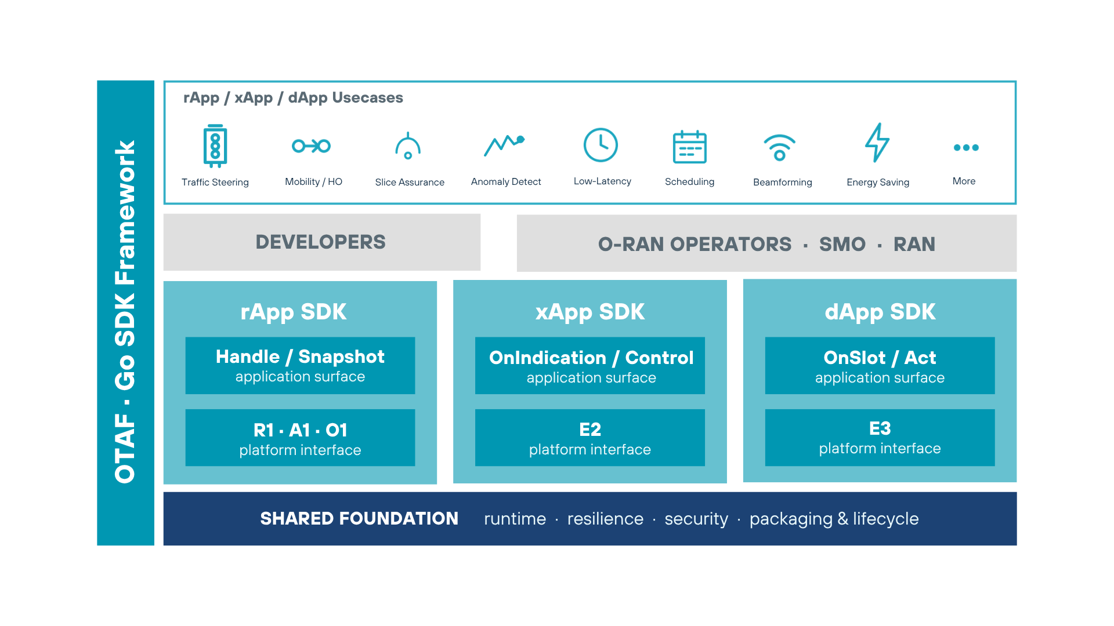Click the Traffic Steering traffic-light icon
This screenshot has width=1114, height=626.
215,146
